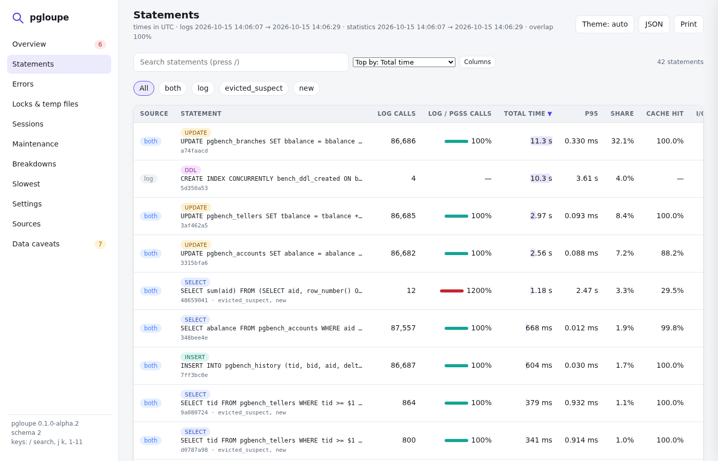Sort by the Total Time column header

point(528,114)
